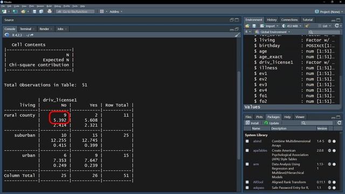The image size is (345, 194).
Task: Remove the arm package via x icon
Action: coord(334,164)
